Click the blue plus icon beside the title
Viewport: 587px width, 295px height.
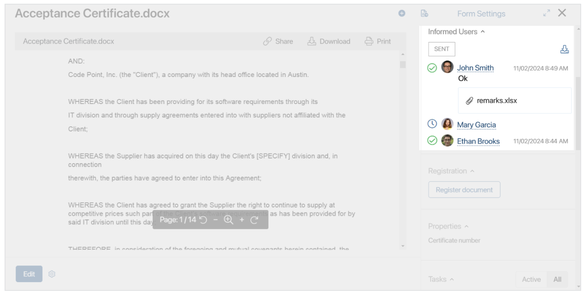pos(402,13)
